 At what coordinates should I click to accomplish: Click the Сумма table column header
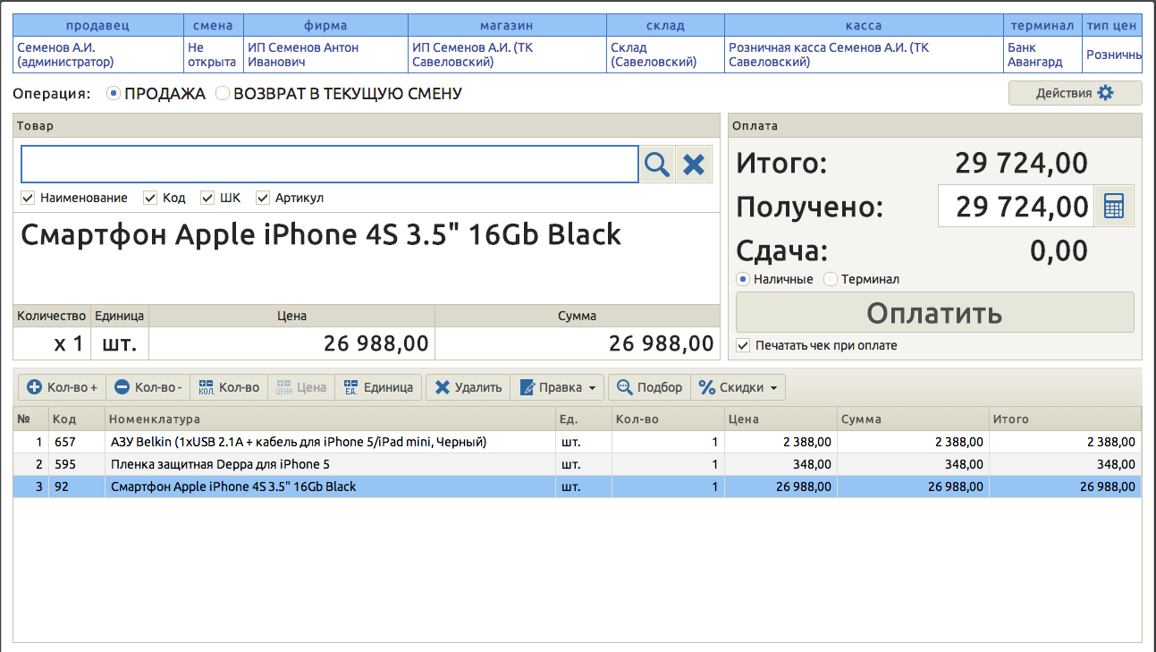914,419
